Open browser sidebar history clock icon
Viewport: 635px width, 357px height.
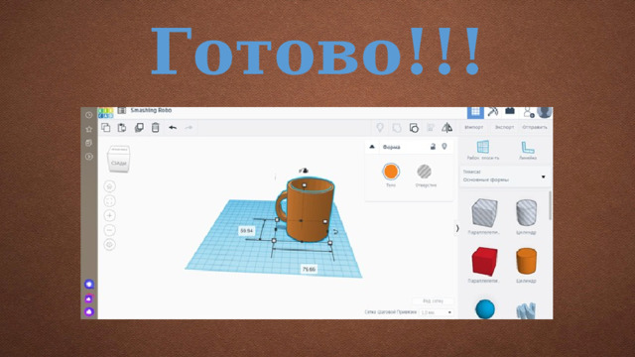click(x=89, y=115)
